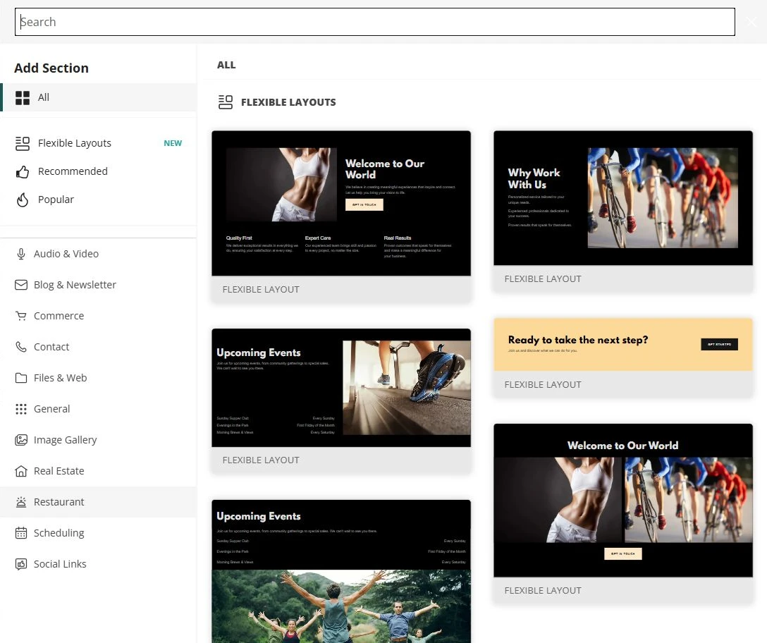Image resolution: width=767 pixels, height=643 pixels.
Task: Click the Blog & Newsletter envelope icon
Action: 21,285
